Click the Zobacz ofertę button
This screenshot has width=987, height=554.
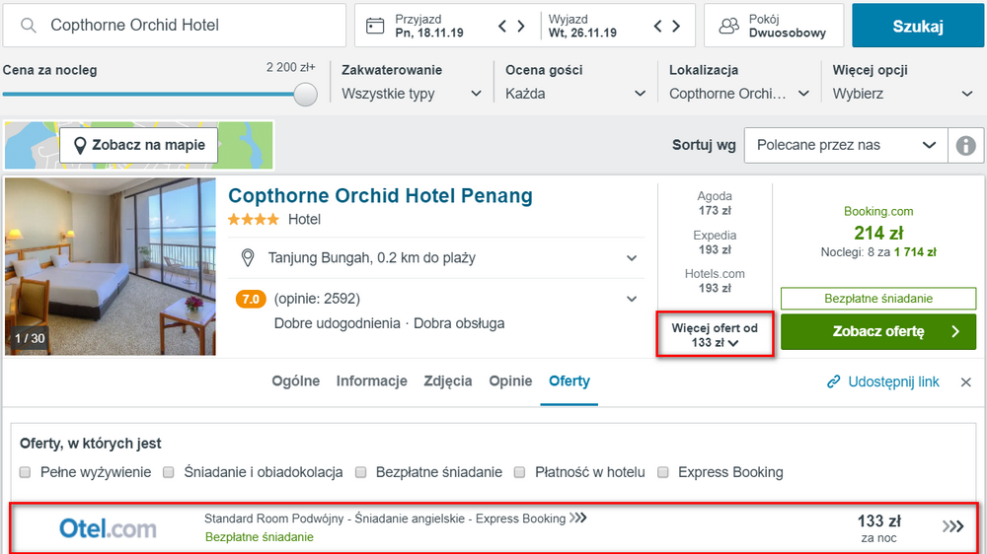coord(878,332)
